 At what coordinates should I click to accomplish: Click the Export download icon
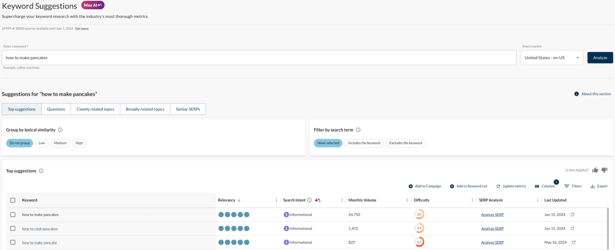click(593, 186)
